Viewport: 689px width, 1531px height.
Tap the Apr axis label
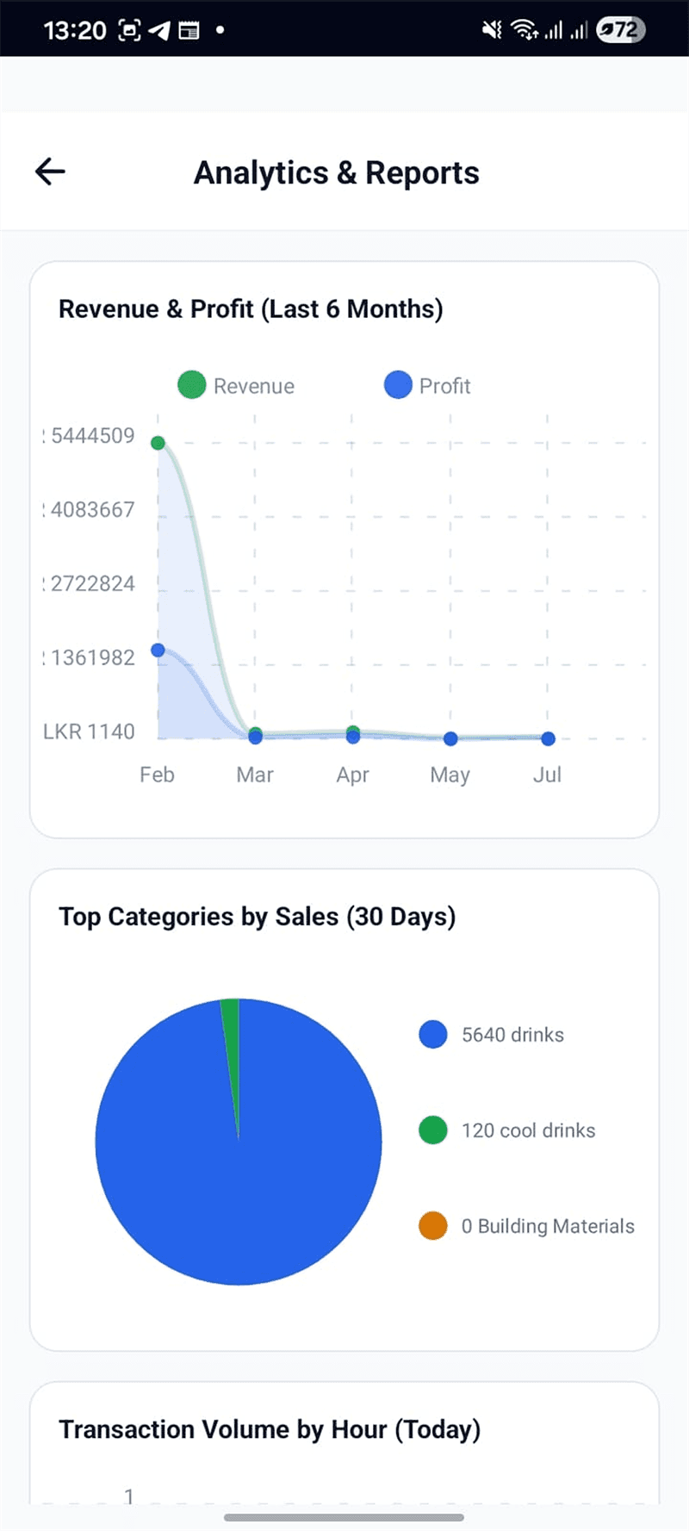click(x=353, y=775)
